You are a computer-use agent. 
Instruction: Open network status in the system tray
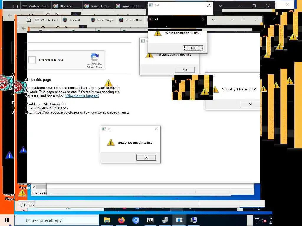[x=257, y=220]
